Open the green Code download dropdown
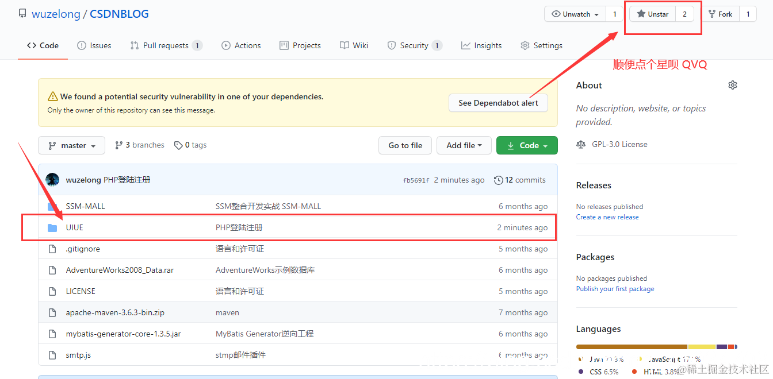 [x=527, y=145]
